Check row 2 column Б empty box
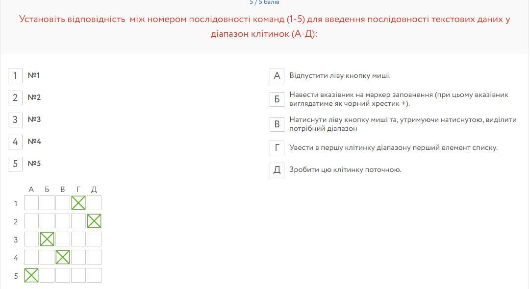This screenshot has height=289, width=530. (47, 221)
